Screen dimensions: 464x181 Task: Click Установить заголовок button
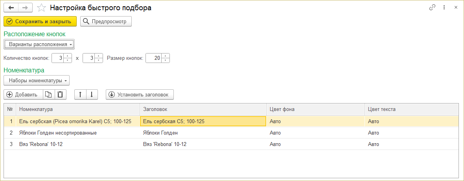point(140,94)
